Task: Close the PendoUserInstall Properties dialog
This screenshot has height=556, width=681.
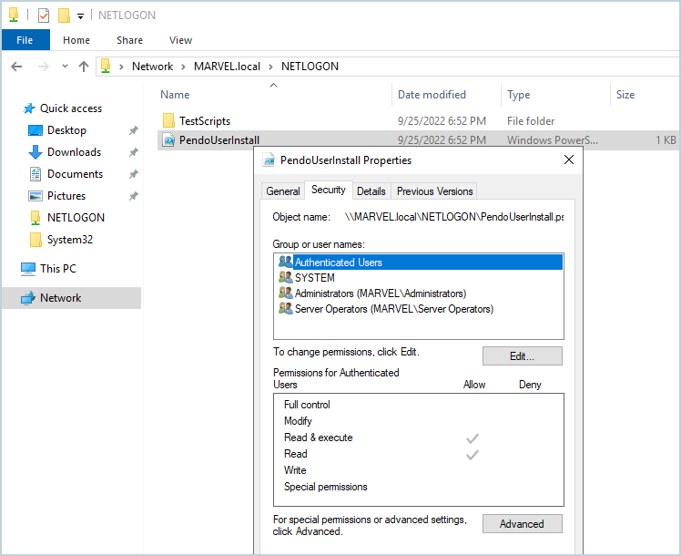Action: pos(568,160)
